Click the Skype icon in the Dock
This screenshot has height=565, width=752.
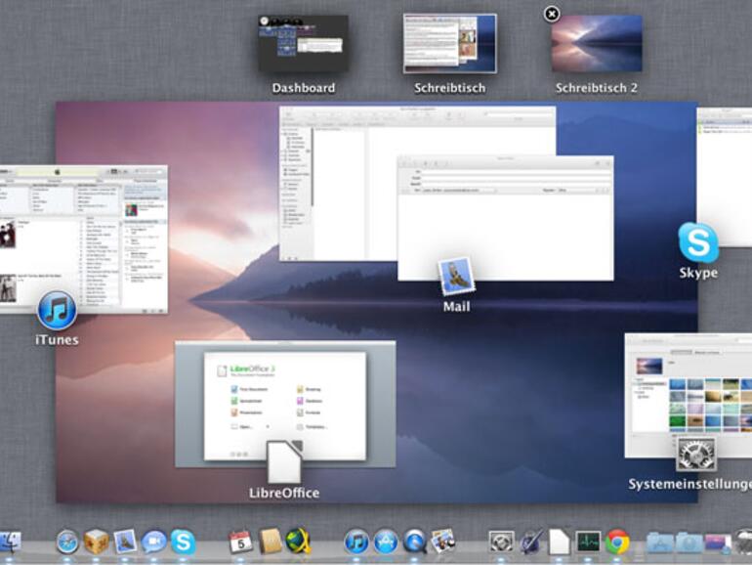pyautogui.click(x=183, y=543)
